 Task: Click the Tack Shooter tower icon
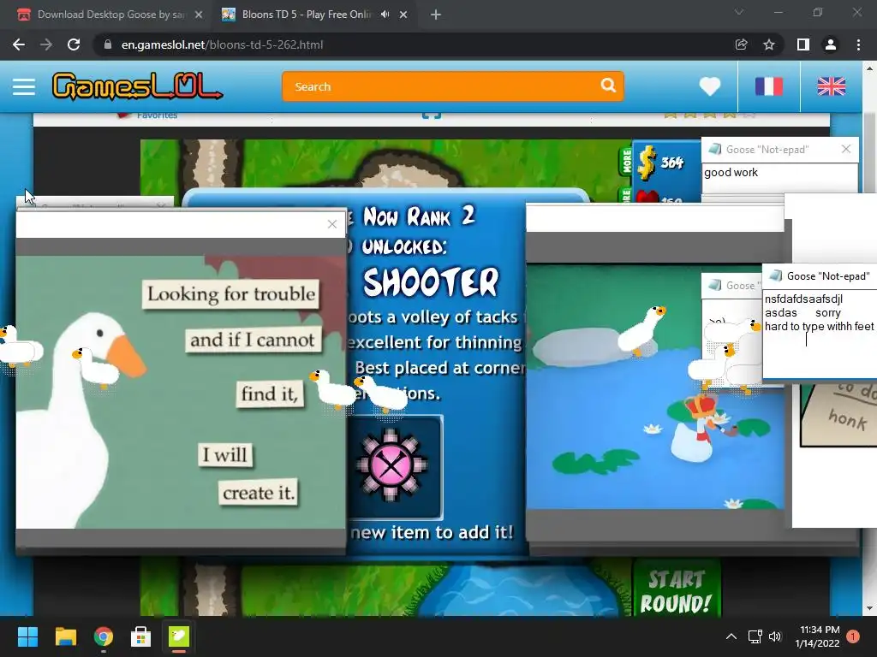coord(392,466)
